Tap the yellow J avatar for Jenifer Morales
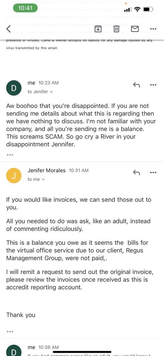 coord(14,176)
